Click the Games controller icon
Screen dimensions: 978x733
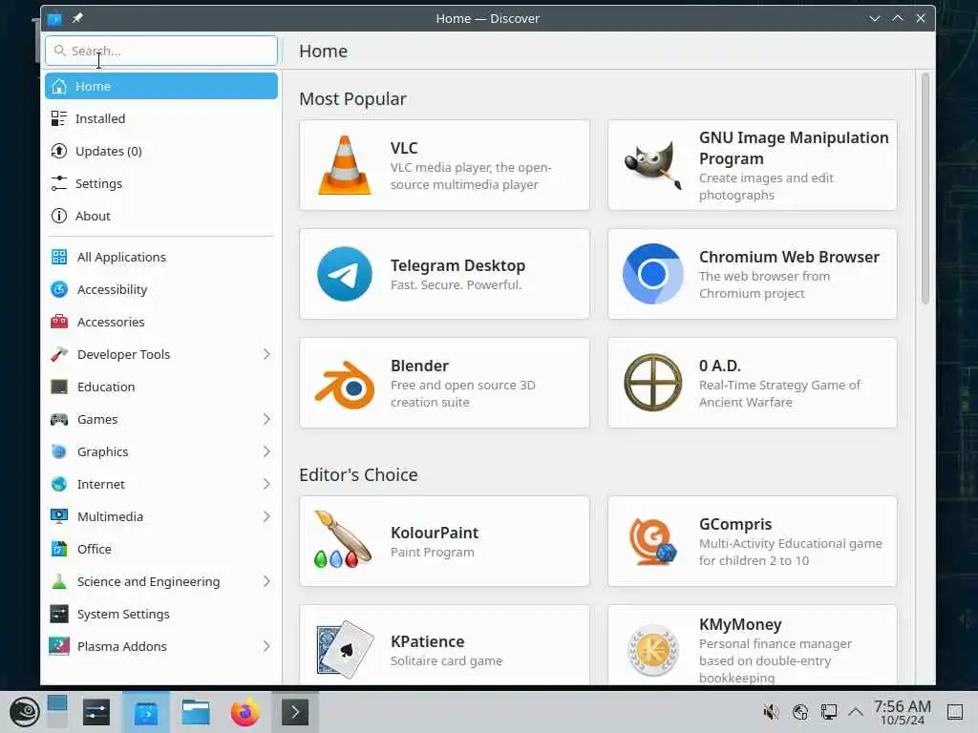(59, 419)
